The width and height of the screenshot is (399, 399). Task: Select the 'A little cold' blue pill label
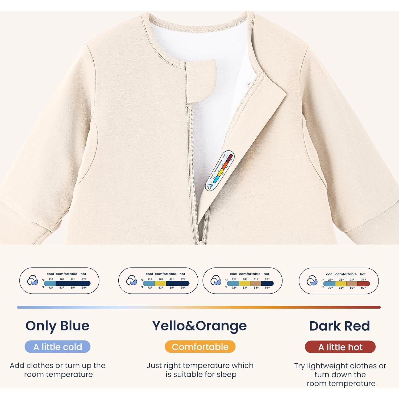coord(57,347)
